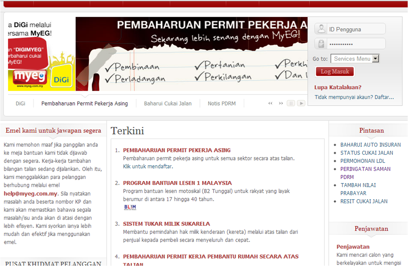The height and width of the screenshot is (266, 408).
Task: Click PUSAT KHIDMAT PELANGGAN heading
Action: point(53,263)
